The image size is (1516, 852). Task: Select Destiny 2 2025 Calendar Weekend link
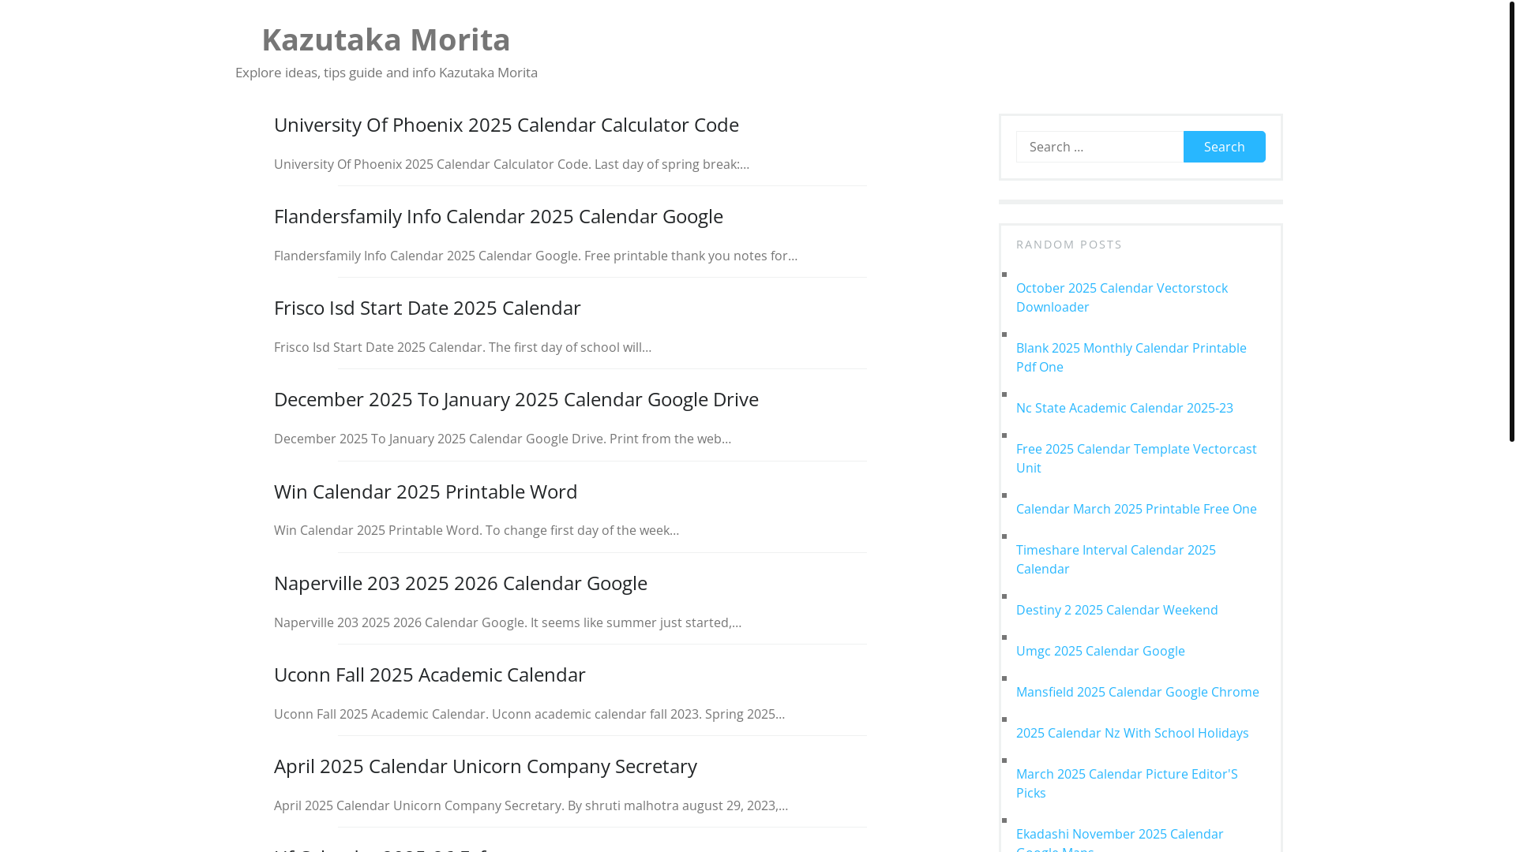1116,610
